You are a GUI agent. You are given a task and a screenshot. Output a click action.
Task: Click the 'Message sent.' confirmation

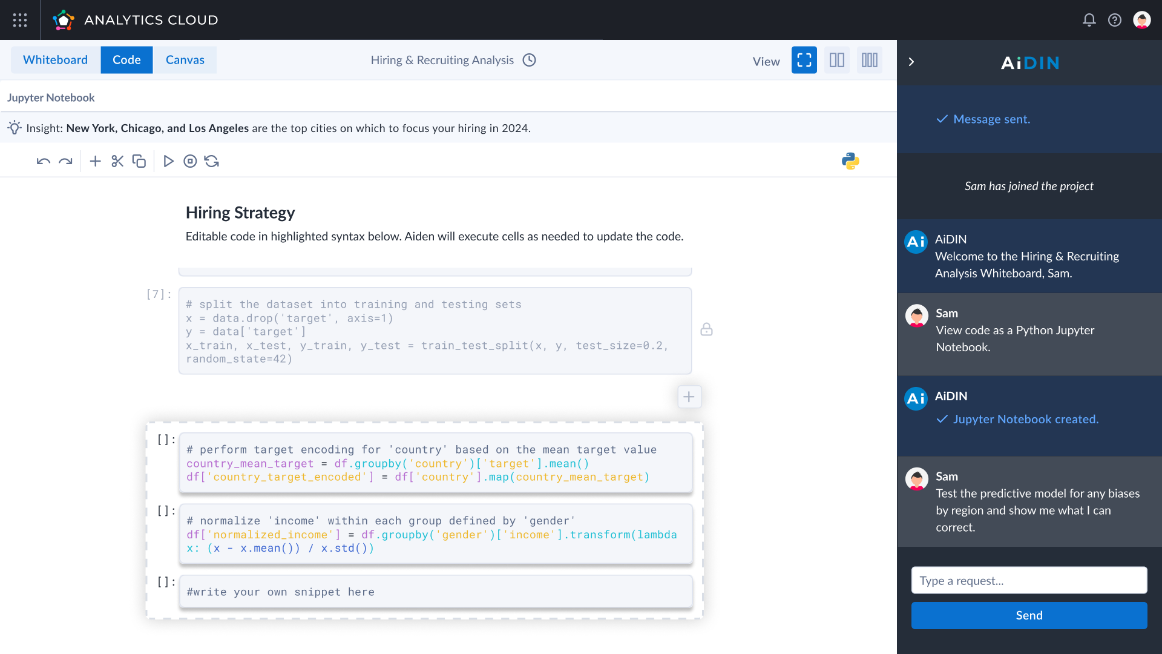(991, 119)
